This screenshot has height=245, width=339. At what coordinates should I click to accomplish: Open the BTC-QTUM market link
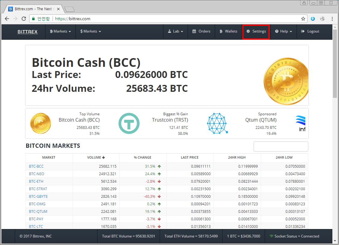click(x=38, y=212)
